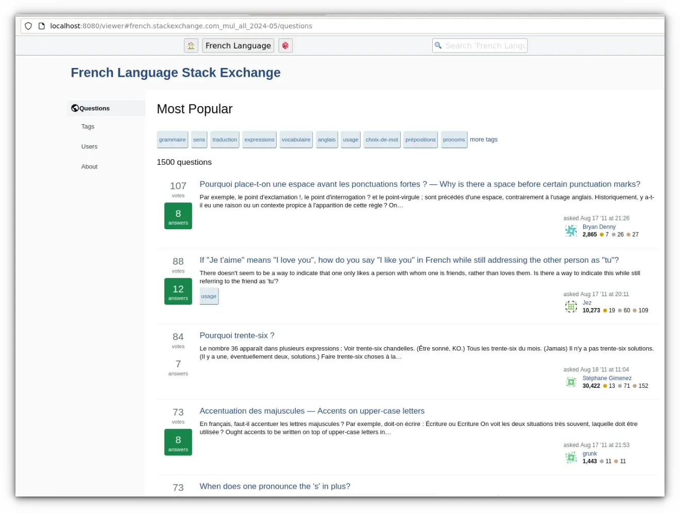Viewport: 680px width, 513px height.
Task: Click the 12 answers green box
Action: tap(178, 292)
